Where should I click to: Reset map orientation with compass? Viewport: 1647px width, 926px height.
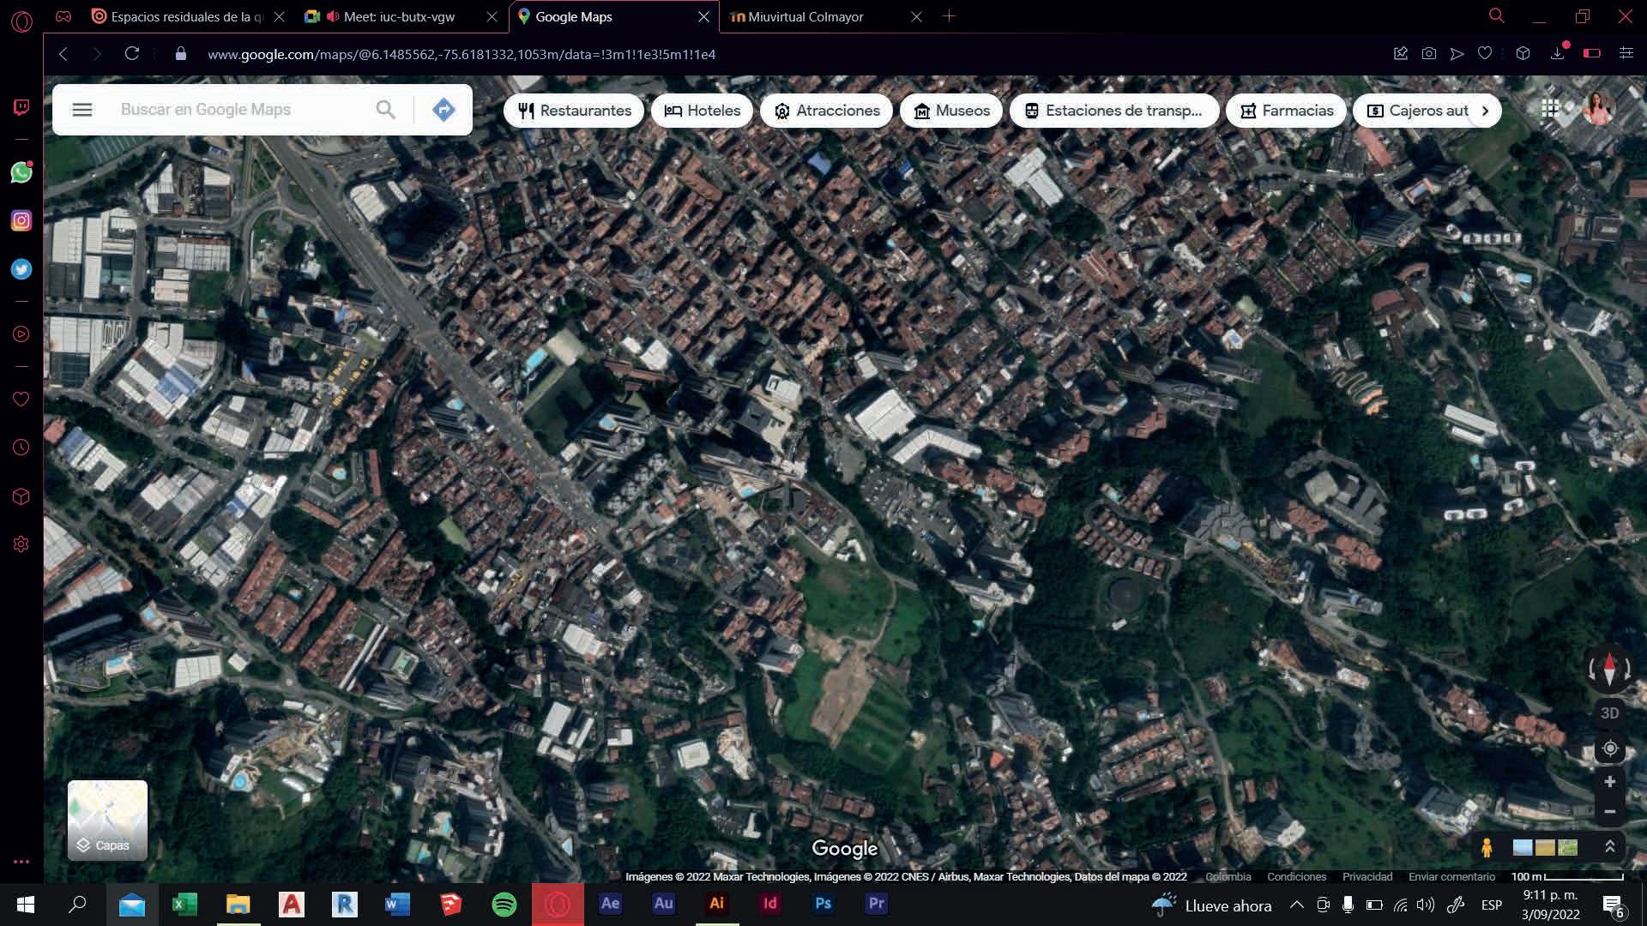click(x=1609, y=669)
